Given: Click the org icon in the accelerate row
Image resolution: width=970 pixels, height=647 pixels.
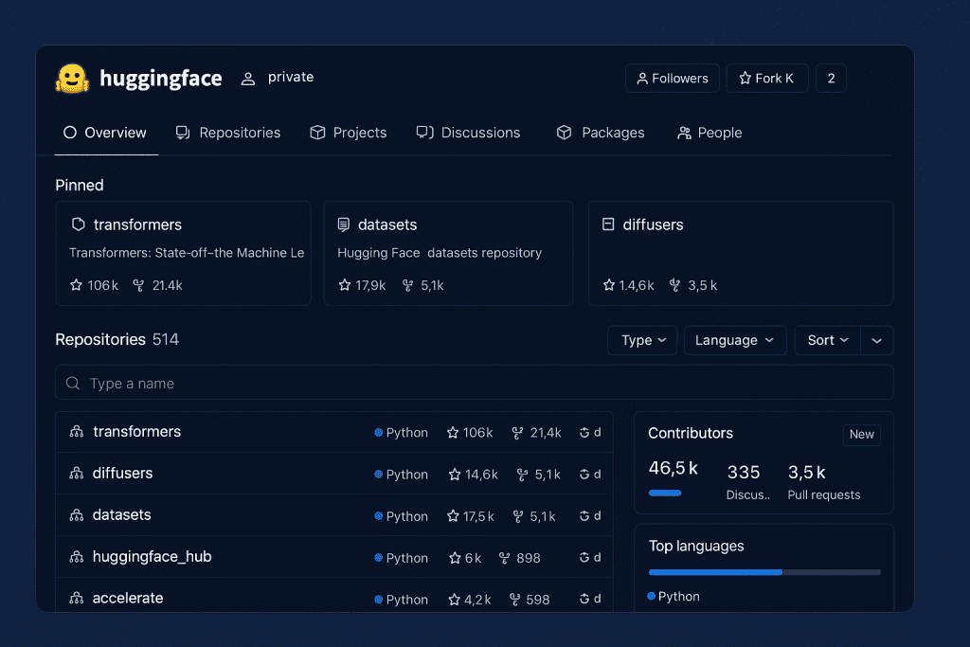Looking at the screenshot, I should (77, 598).
